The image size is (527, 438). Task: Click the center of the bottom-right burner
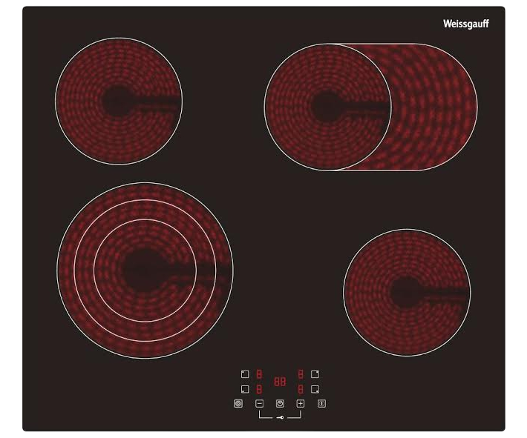407,291
